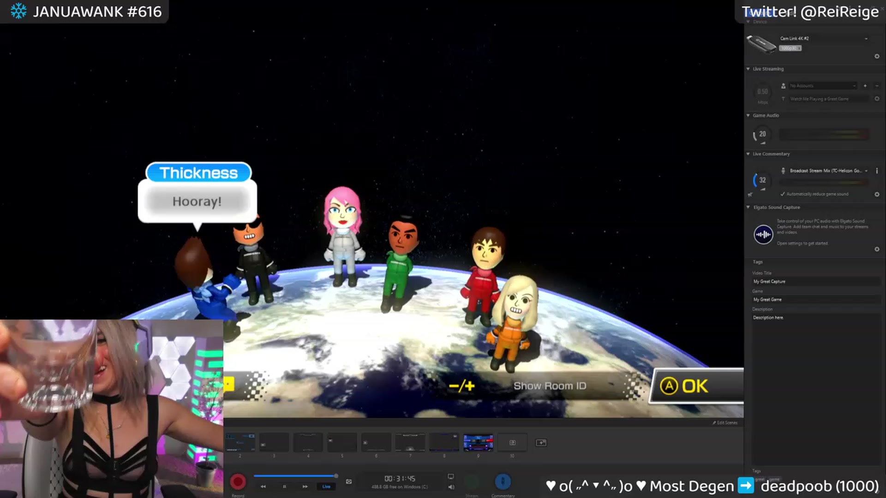Click the microphone icon beside Broadcast Stream Mix

click(x=783, y=171)
